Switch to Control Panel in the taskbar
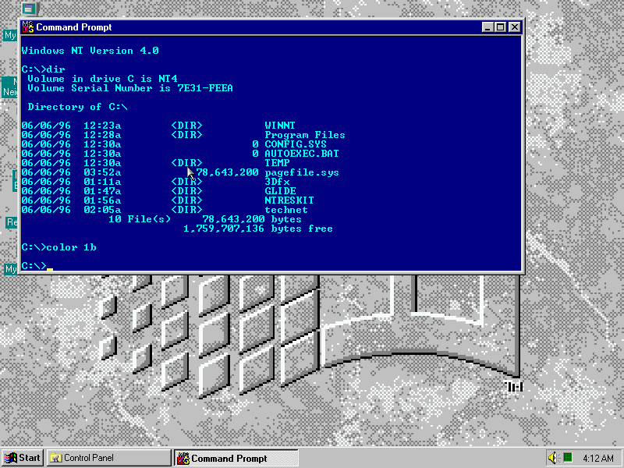The width and height of the screenshot is (624, 468). (x=108, y=458)
